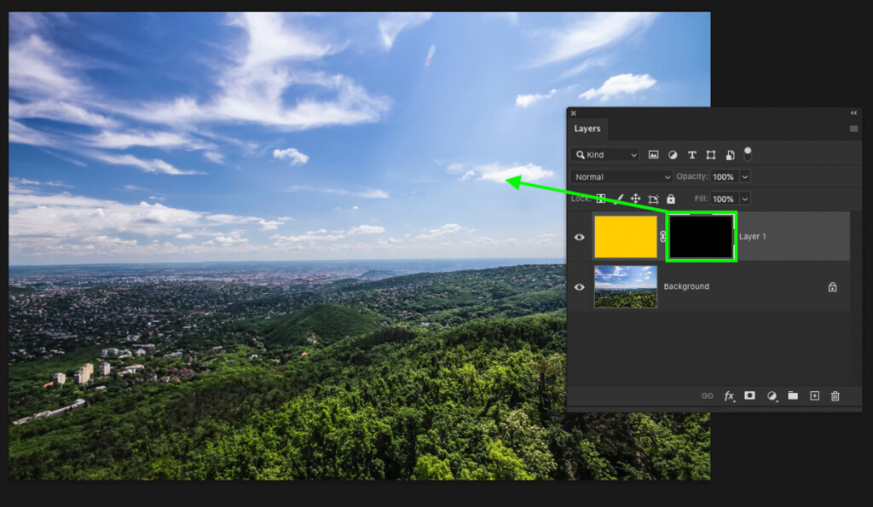The width and height of the screenshot is (873, 507).
Task: Select the yellow Layer 1 thumbnail
Action: click(x=625, y=237)
